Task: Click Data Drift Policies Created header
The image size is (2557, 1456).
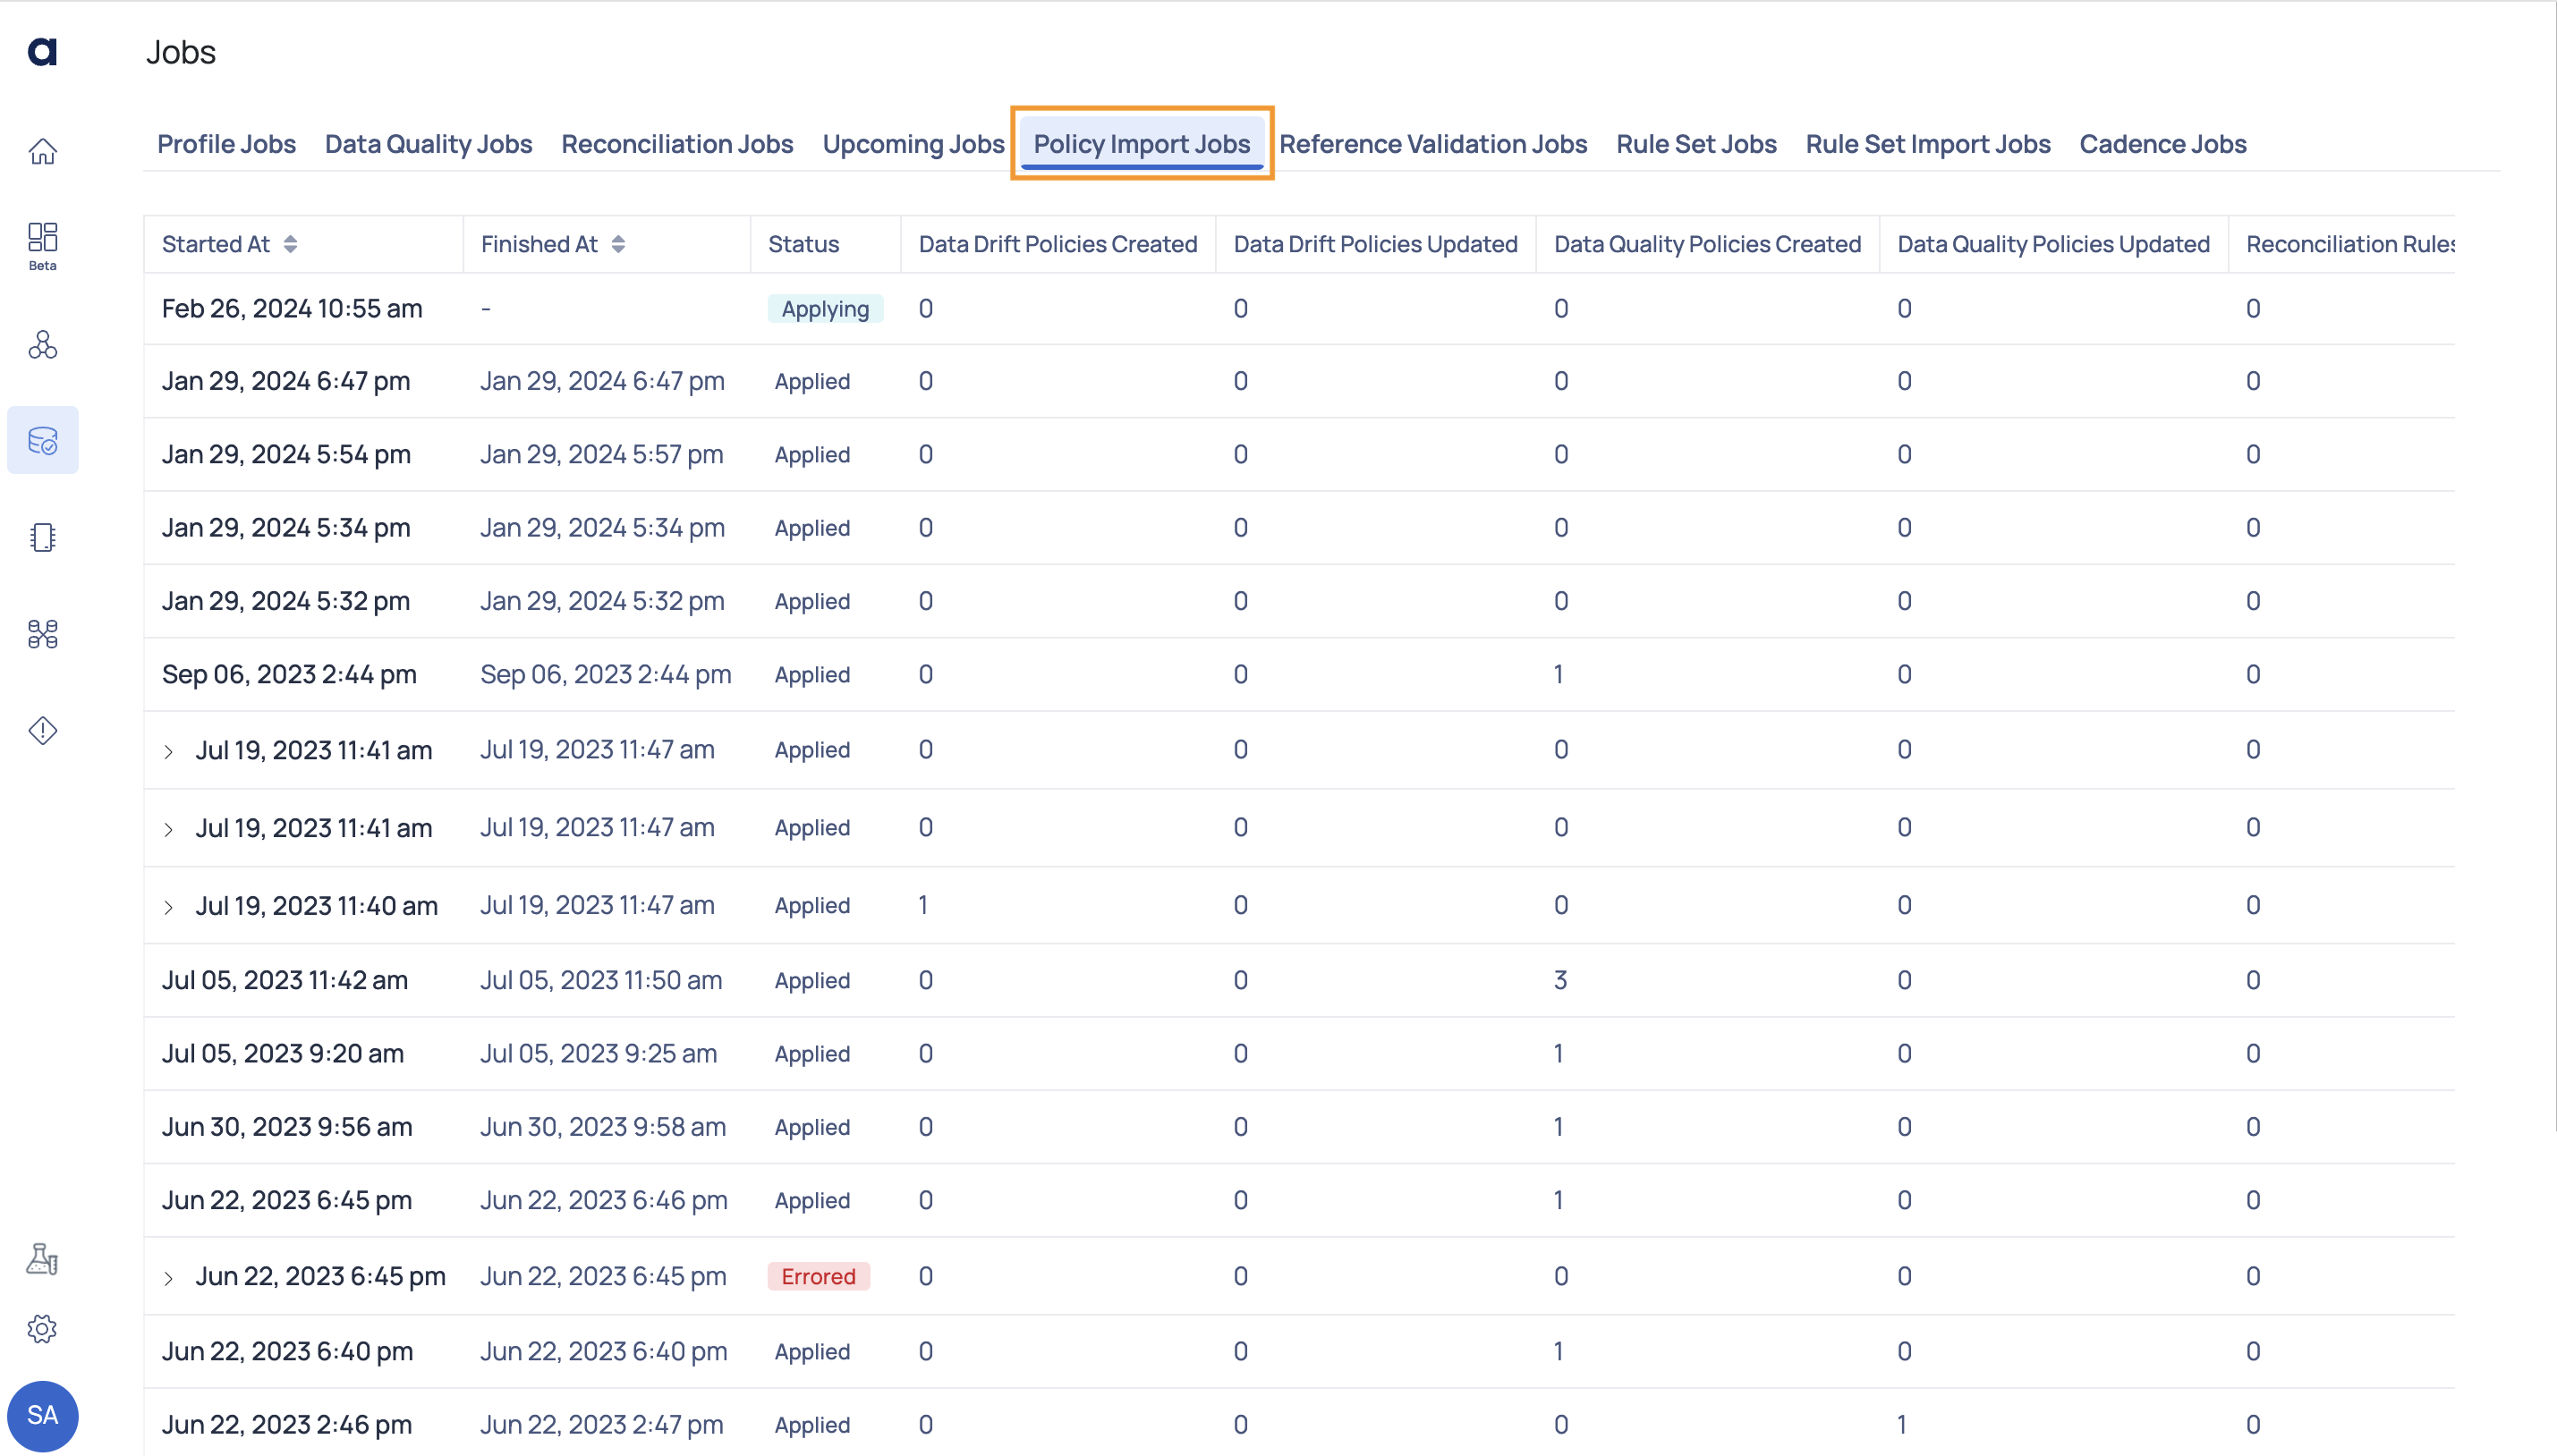Action: click(1058, 244)
